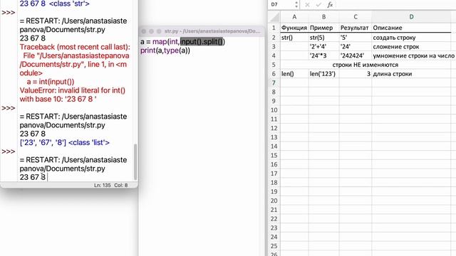
Task: Click the list output ['23', '67', '8'] line
Action: click(65, 142)
